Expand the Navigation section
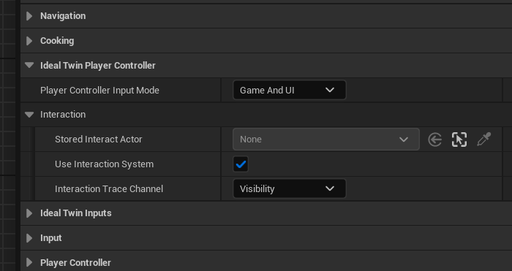This screenshot has width=512, height=271. point(29,16)
